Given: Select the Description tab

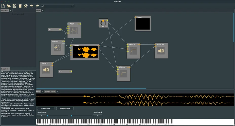Looking at the screenshot, I should pyautogui.click(x=5, y=69).
